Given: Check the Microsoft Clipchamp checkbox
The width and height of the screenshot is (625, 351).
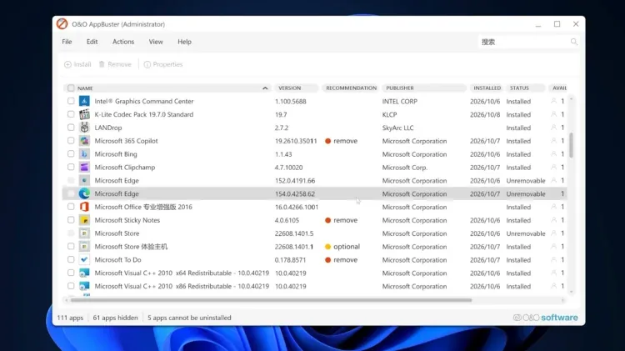Looking at the screenshot, I should (x=71, y=167).
